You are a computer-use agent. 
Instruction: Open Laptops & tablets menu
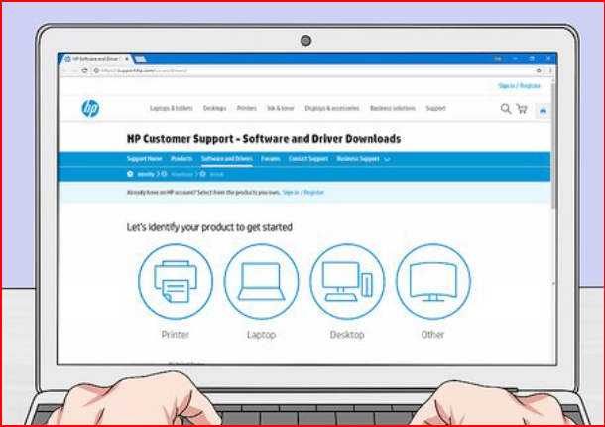[172, 108]
